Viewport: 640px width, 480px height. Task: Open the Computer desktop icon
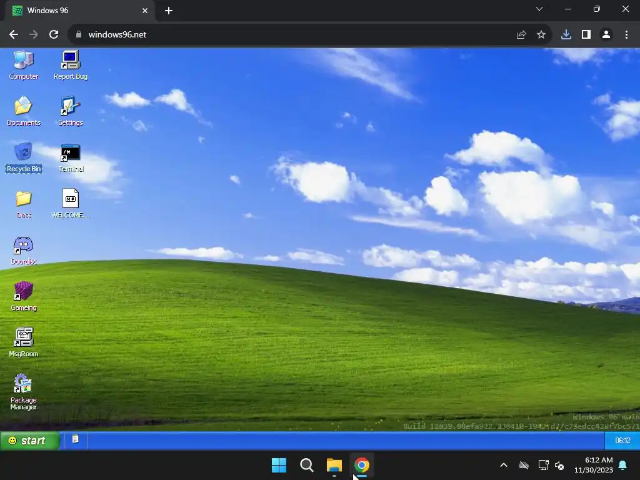[24, 65]
